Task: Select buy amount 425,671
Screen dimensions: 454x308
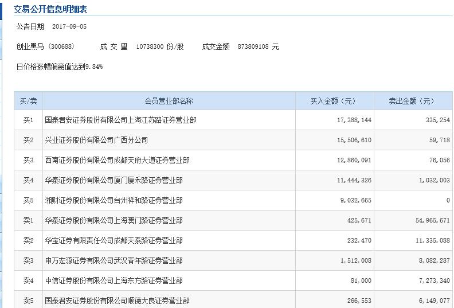Action: (x=359, y=220)
